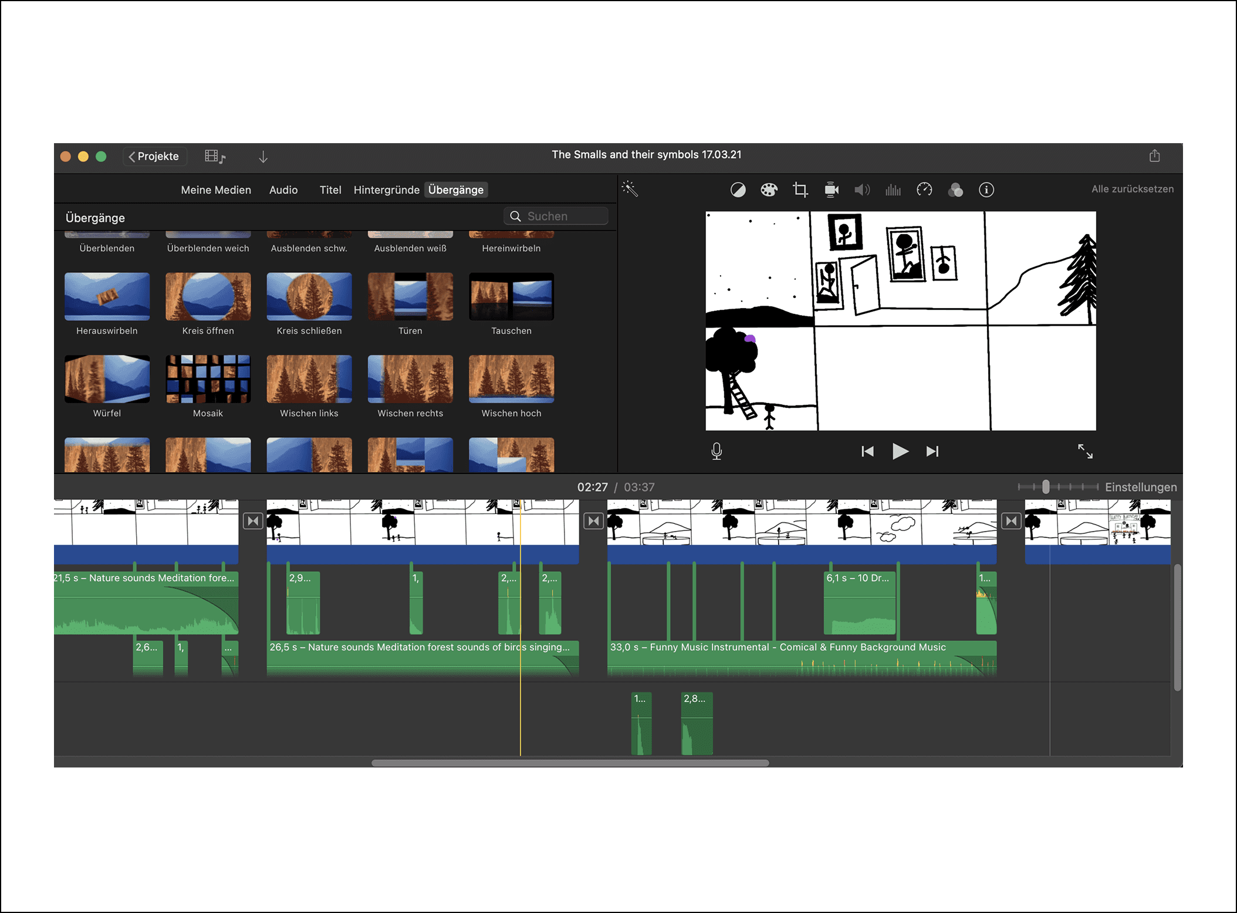Click the Suchen search field

pyautogui.click(x=556, y=216)
